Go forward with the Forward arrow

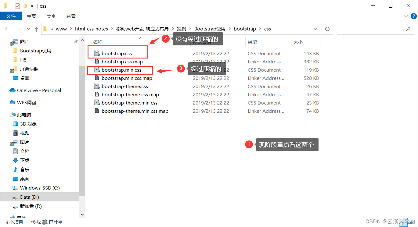tap(19, 29)
